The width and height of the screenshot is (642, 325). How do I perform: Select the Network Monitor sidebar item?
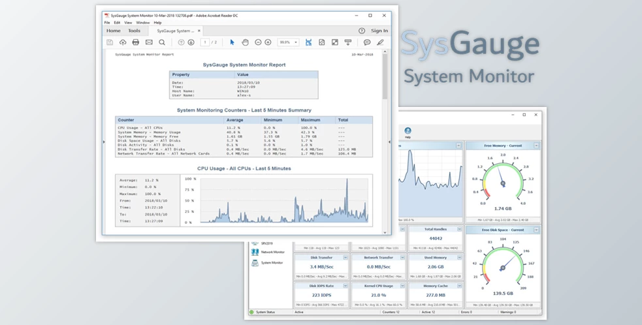point(272,251)
